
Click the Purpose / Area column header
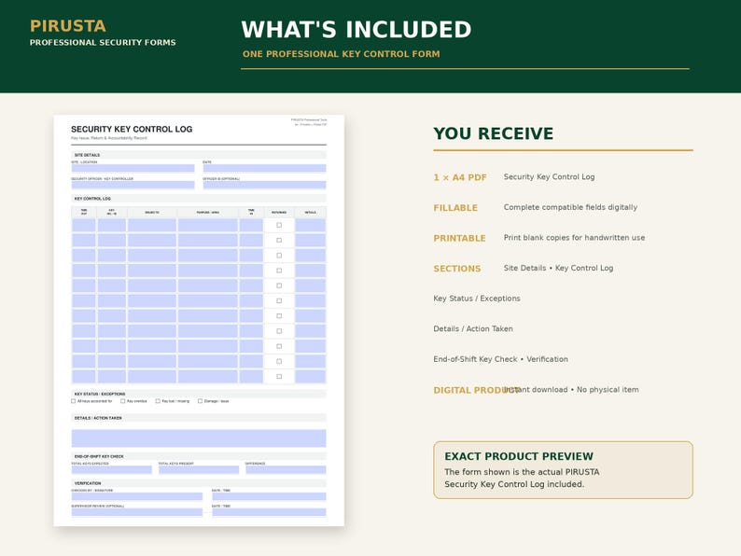tap(208, 212)
